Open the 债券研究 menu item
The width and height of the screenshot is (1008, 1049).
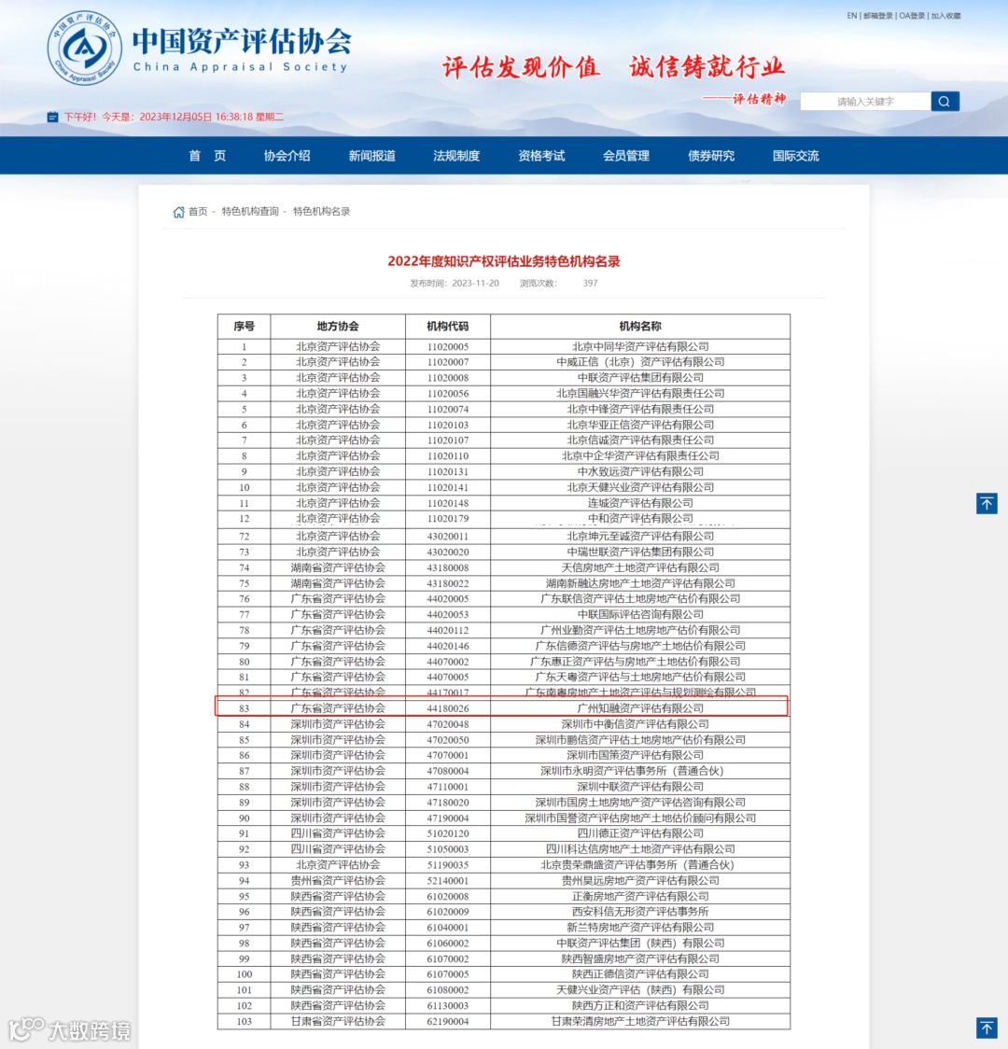[x=711, y=156]
